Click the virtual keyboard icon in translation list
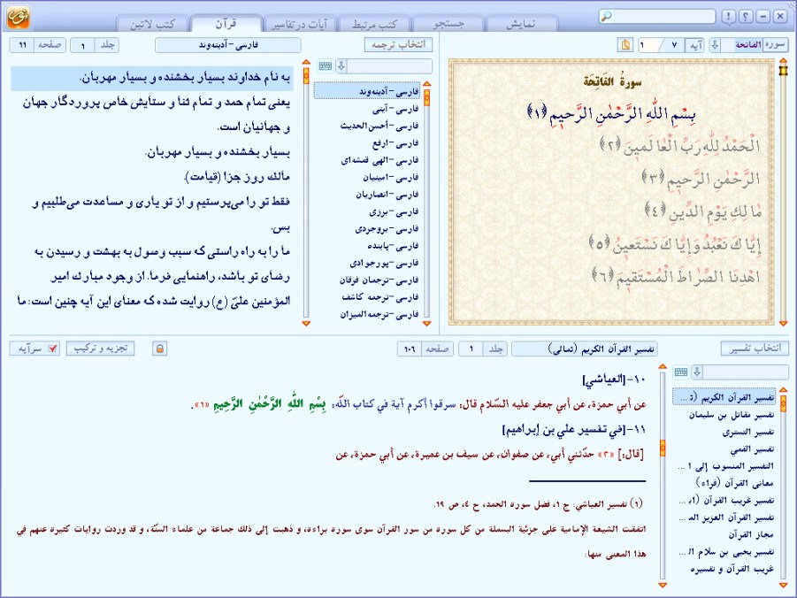This screenshot has height=598, width=797. (x=326, y=66)
